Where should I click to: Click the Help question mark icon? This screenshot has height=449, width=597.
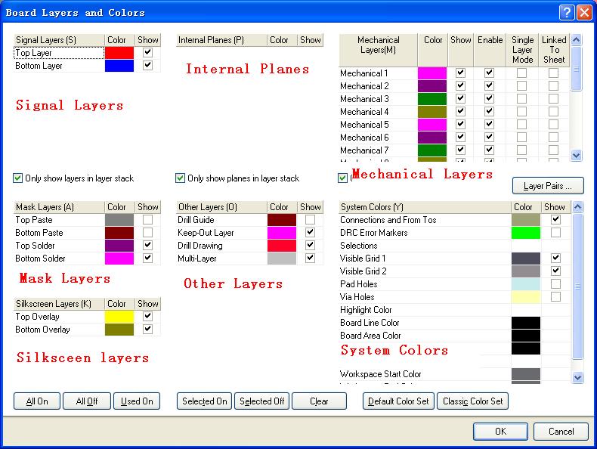pyautogui.click(x=567, y=12)
